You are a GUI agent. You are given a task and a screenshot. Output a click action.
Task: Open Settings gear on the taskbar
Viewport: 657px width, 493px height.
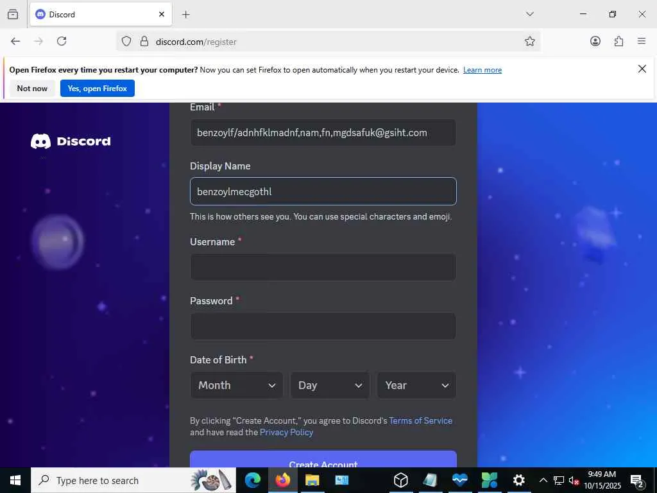click(x=518, y=480)
